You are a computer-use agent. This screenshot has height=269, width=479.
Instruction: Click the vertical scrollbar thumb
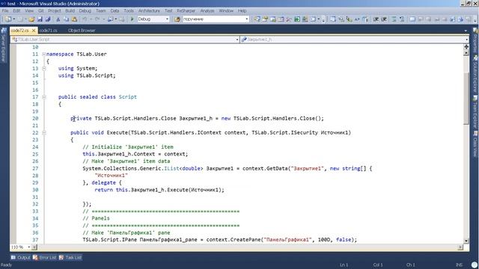point(466,98)
